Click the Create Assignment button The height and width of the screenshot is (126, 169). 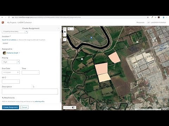pyautogui.click(x=11, y=107)
